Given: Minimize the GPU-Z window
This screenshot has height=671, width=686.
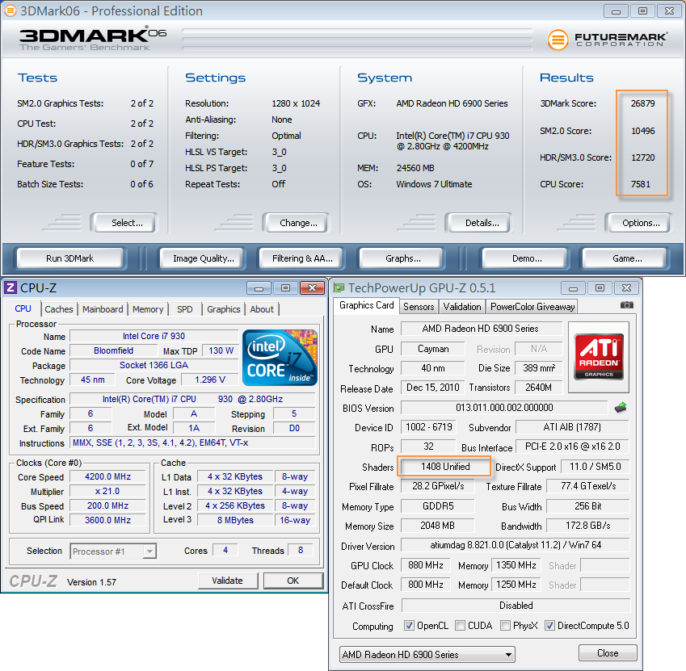Looking at the screenshot, I should pos(573,288).
